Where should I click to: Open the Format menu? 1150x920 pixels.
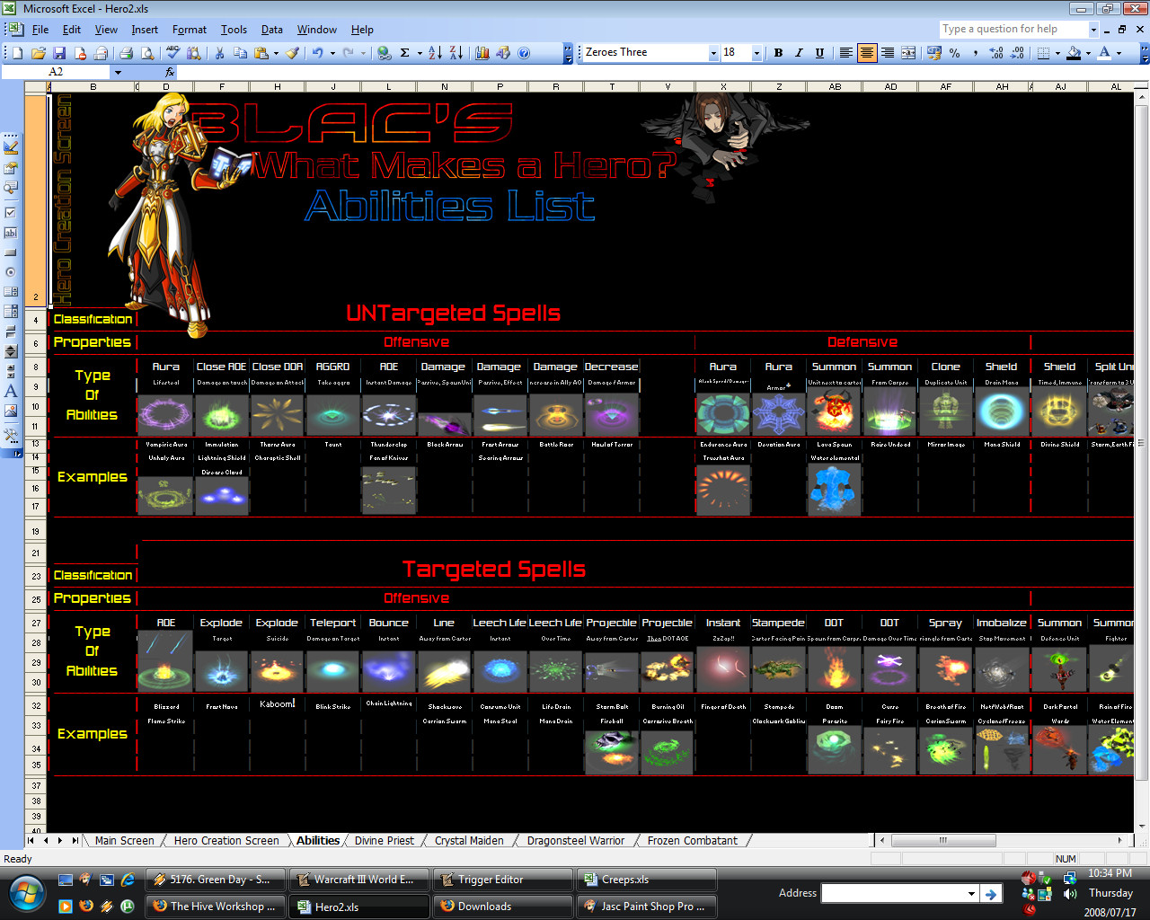pos(190,30)
